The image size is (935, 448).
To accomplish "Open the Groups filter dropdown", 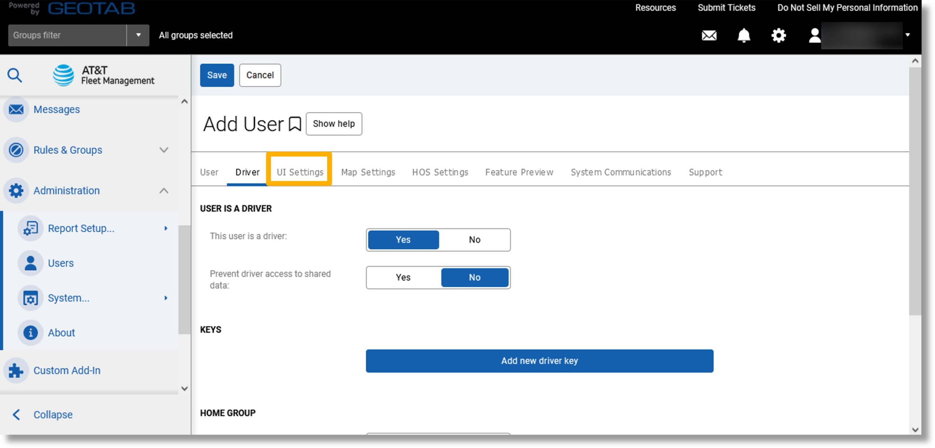I will pyautogui.click(x=138, y=35).
